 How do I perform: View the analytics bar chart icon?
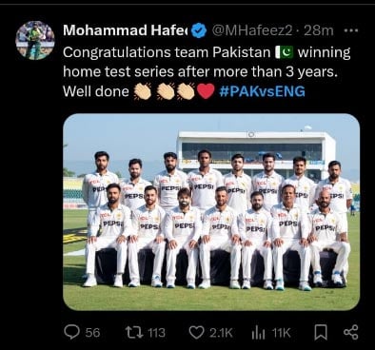point(258,333)
